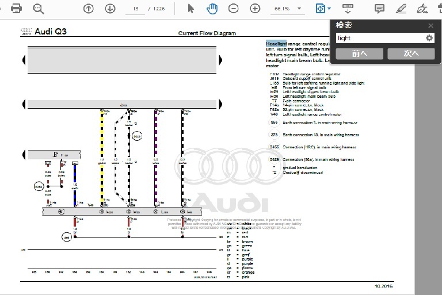Go to previous page with up arrow
442x295 pixels.
point(88,9)
